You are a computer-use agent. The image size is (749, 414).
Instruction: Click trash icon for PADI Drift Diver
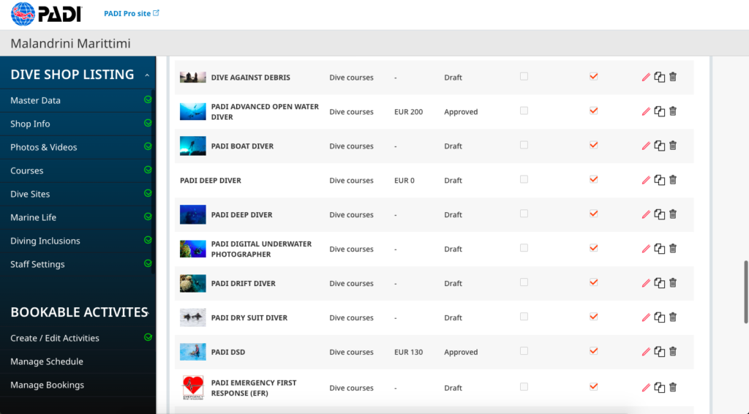[x=673, y=283]
